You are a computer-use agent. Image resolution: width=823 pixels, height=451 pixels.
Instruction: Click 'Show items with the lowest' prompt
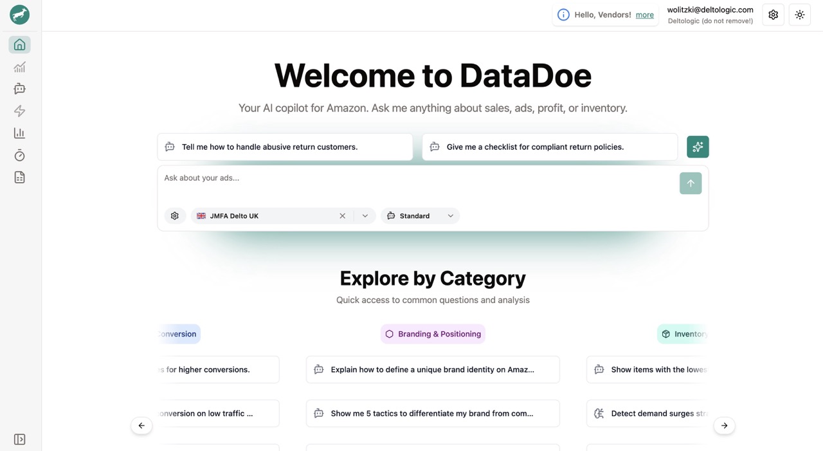[x=647, y=369]
